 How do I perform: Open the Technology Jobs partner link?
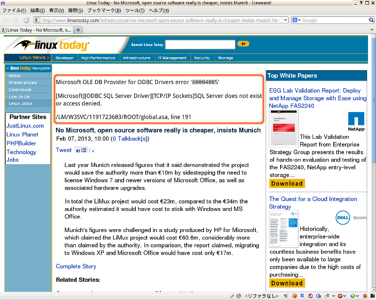click(x=21, y=156)
